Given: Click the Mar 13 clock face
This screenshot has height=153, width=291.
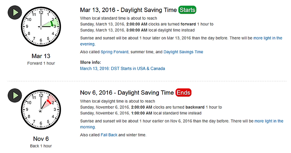Looking at the screenshot, I should tap(41, 27).
